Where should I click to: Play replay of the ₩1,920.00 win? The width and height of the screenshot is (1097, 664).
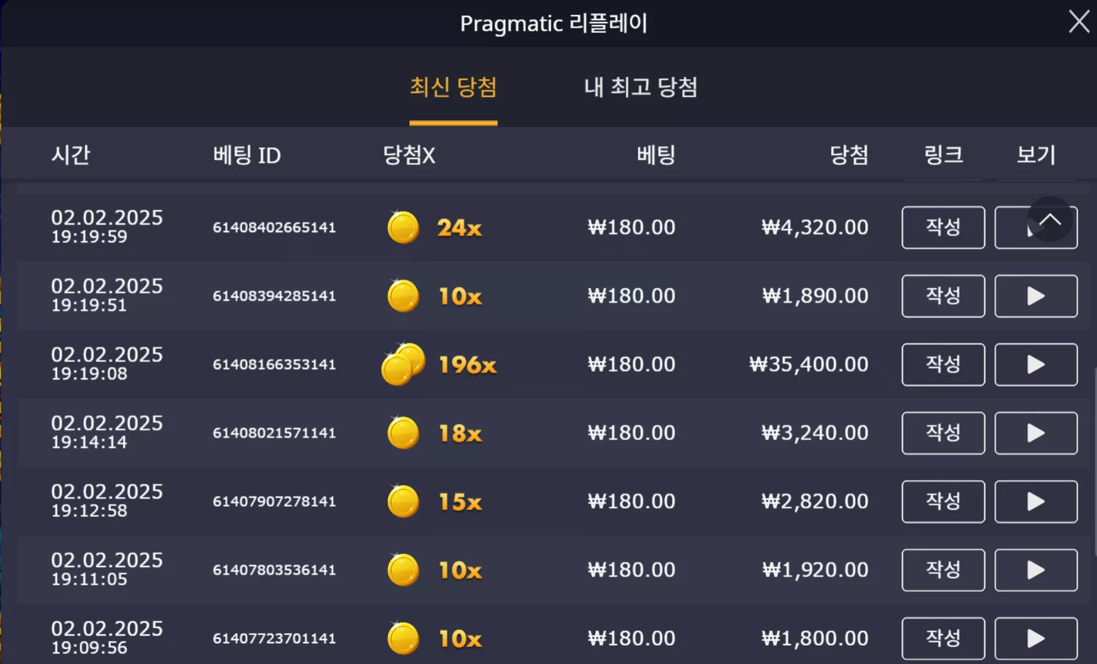1035,570
